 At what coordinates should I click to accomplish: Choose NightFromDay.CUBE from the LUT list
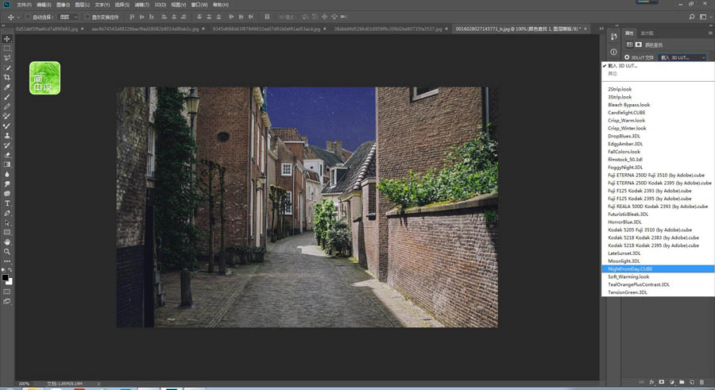pos(630,269)
